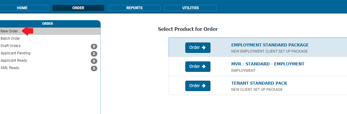Open Batch Order from sidebar
This screenshot has width=347, height=114.
click(10, 39)
